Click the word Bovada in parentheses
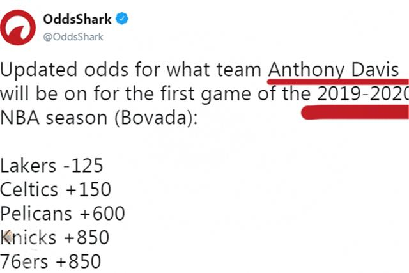The width and height of the screenshot is (409, 273). pos(151,118)
